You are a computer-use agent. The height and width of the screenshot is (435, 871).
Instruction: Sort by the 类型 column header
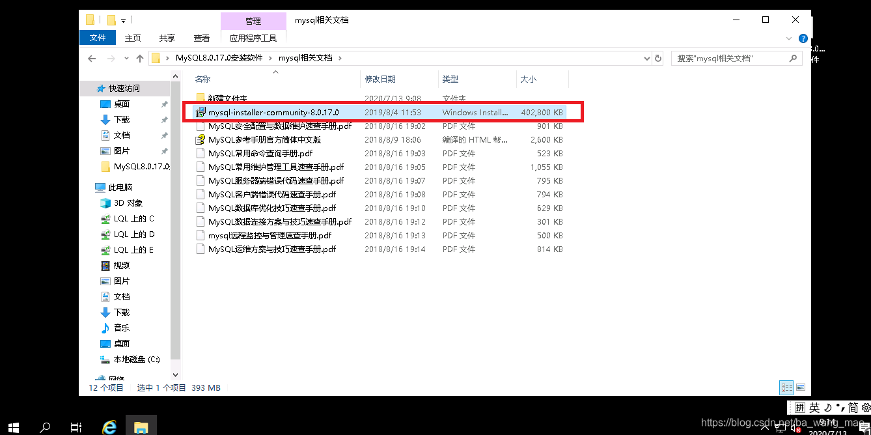450,79
